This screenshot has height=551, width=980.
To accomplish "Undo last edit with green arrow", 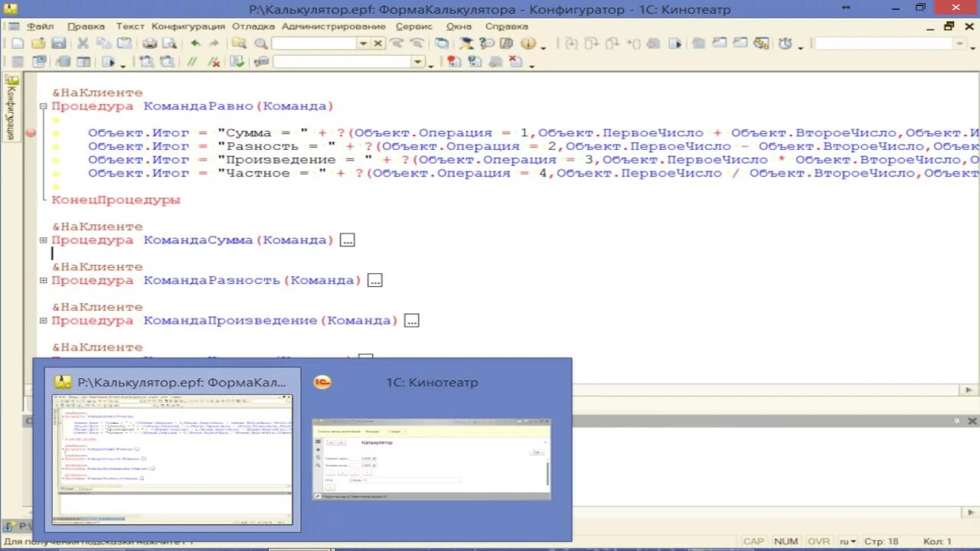I will [x=195, y=44].
